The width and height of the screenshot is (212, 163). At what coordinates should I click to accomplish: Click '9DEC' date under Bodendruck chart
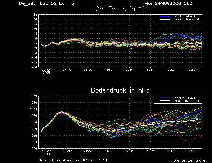192,151
